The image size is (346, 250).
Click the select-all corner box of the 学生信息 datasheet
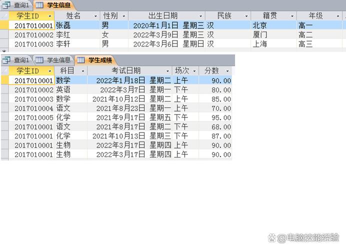[4, 15]
